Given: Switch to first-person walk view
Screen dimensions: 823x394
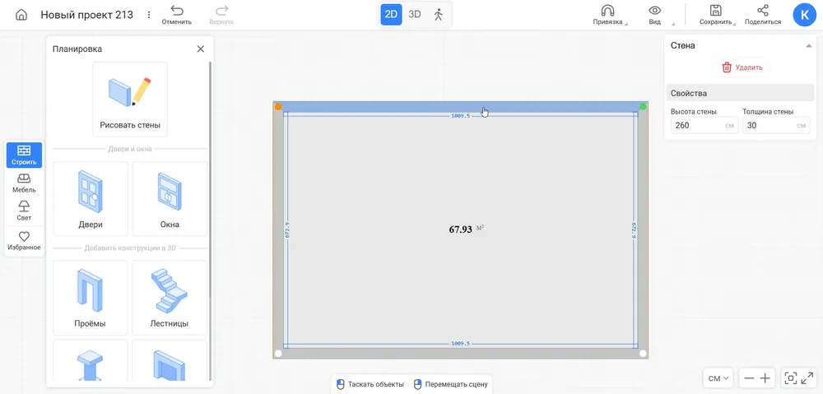Looking at the screenshot, I should tap(439, 14).
